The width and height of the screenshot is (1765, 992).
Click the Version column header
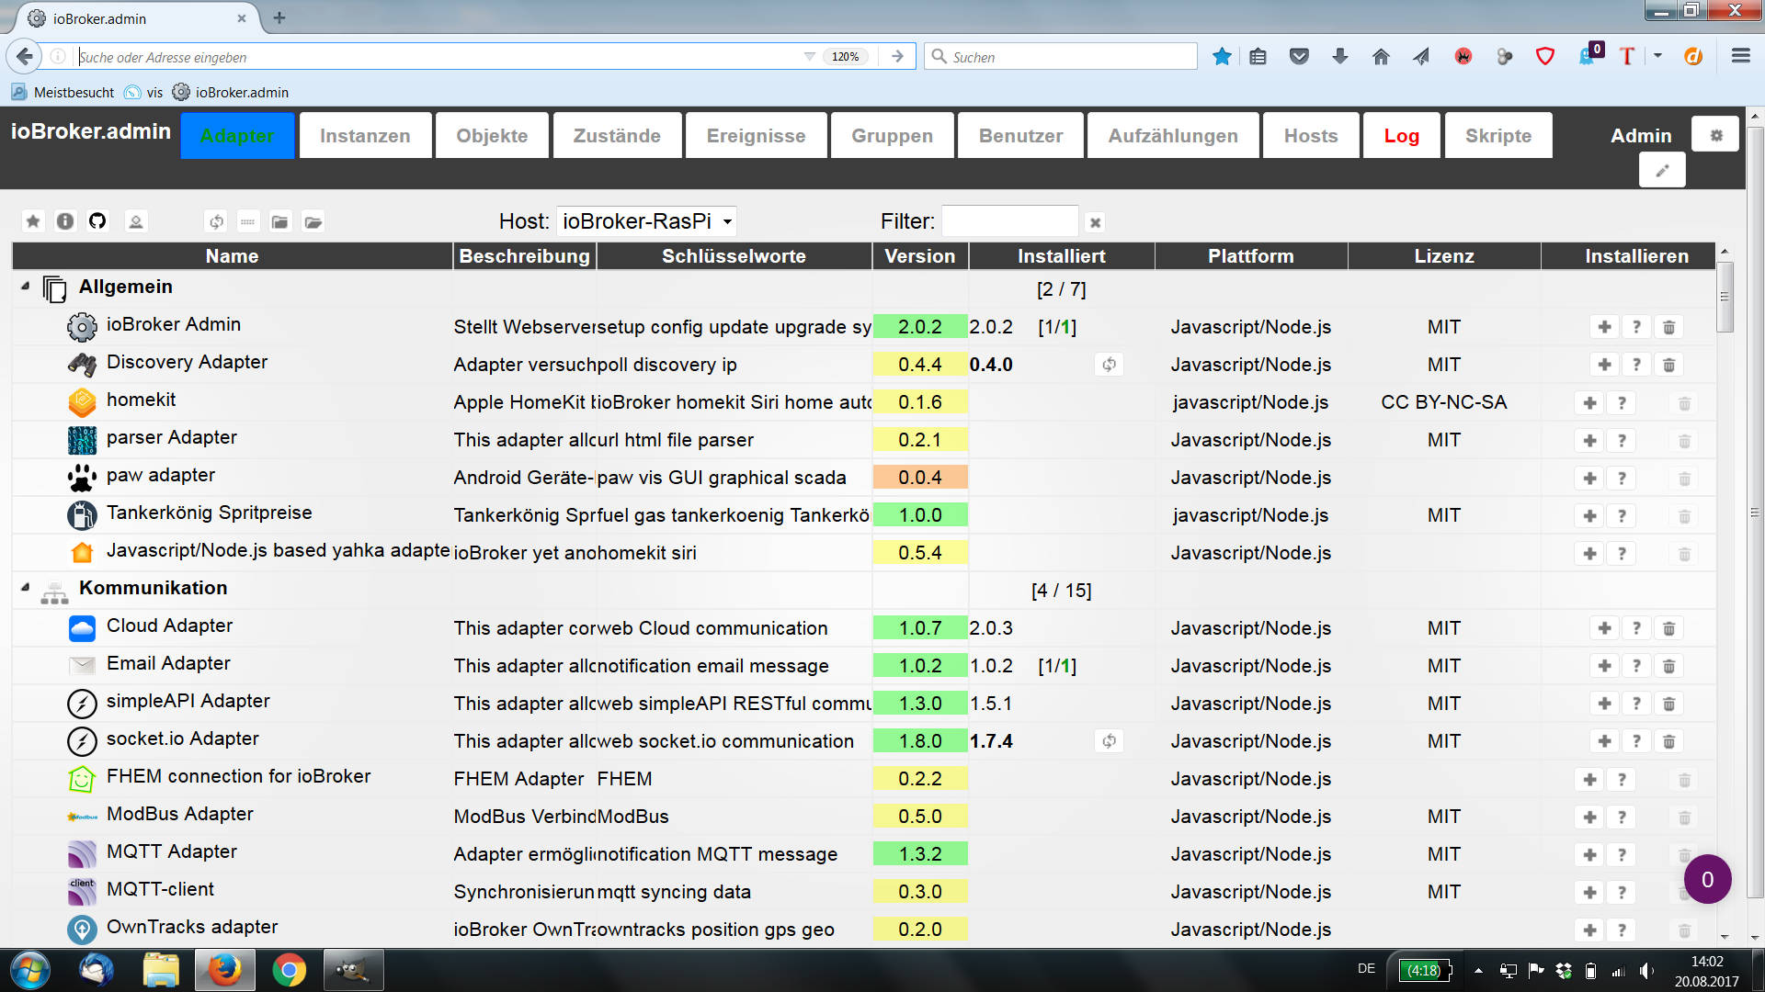[x=919, y=256]
